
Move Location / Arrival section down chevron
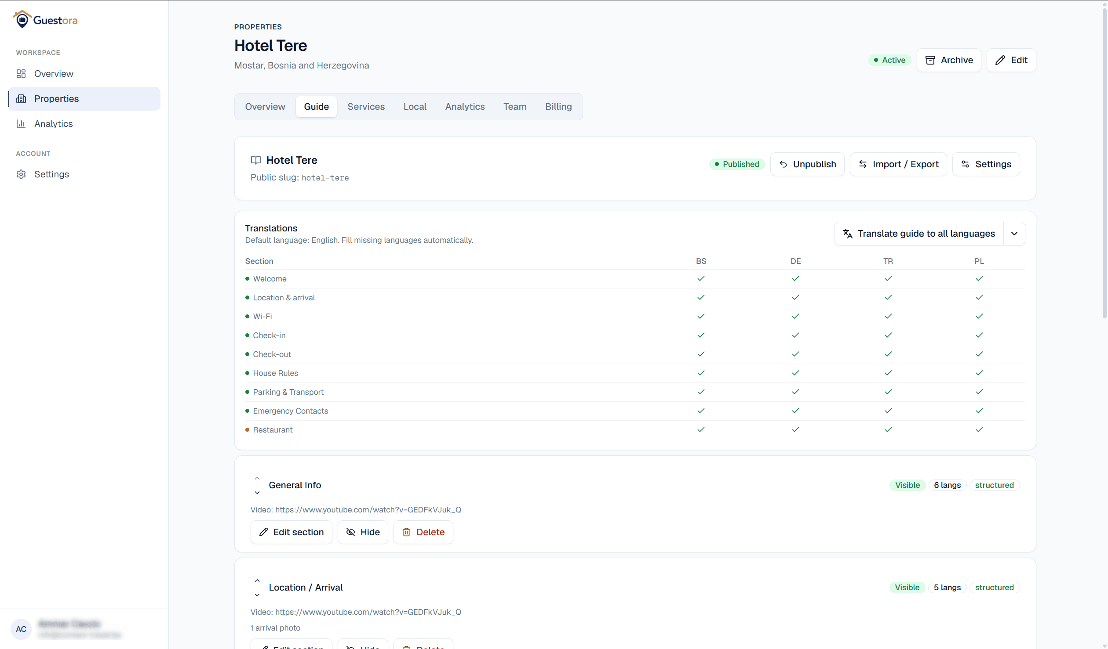pos(257,595)
